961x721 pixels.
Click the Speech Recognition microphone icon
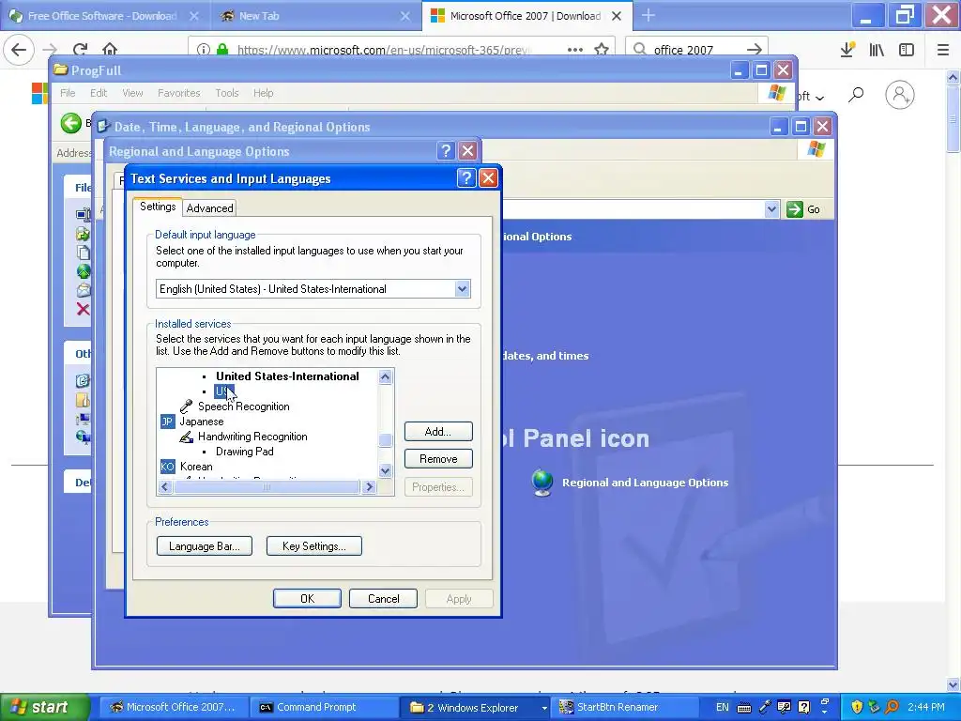tap(187, 406)
